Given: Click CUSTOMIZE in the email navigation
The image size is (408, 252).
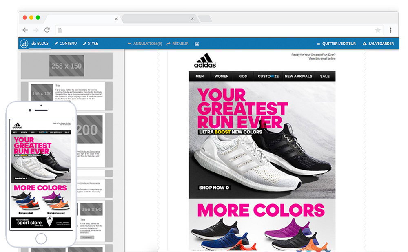Looking at the screenshot, I should 268,76.
